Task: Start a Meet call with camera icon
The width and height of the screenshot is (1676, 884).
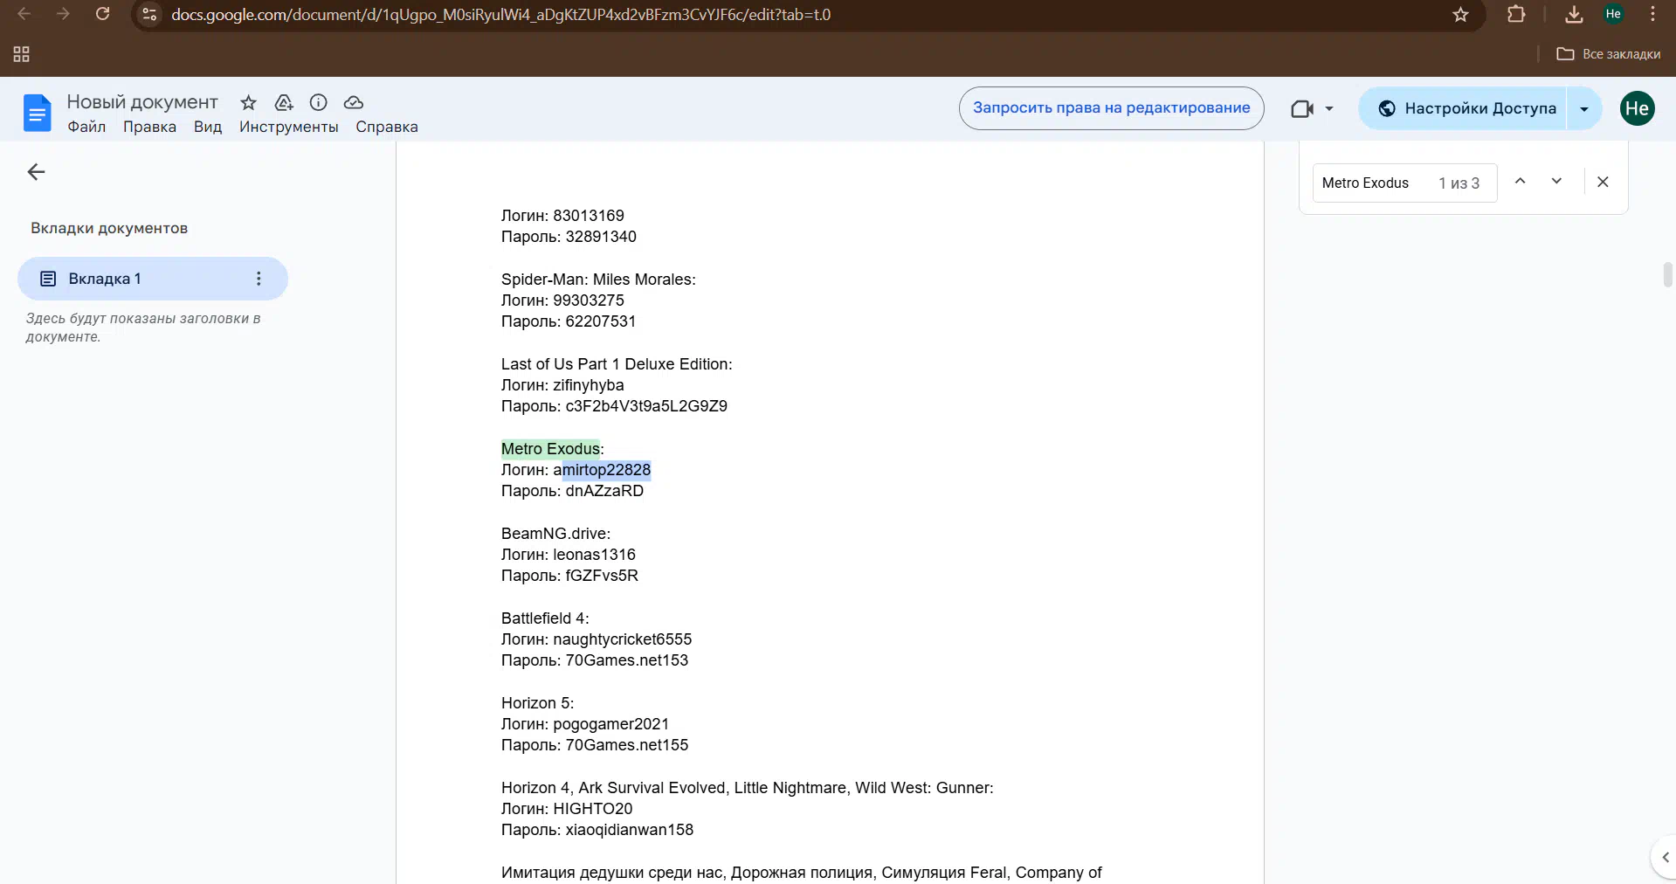Action: pyautogui.click(x=1302, y=108)
